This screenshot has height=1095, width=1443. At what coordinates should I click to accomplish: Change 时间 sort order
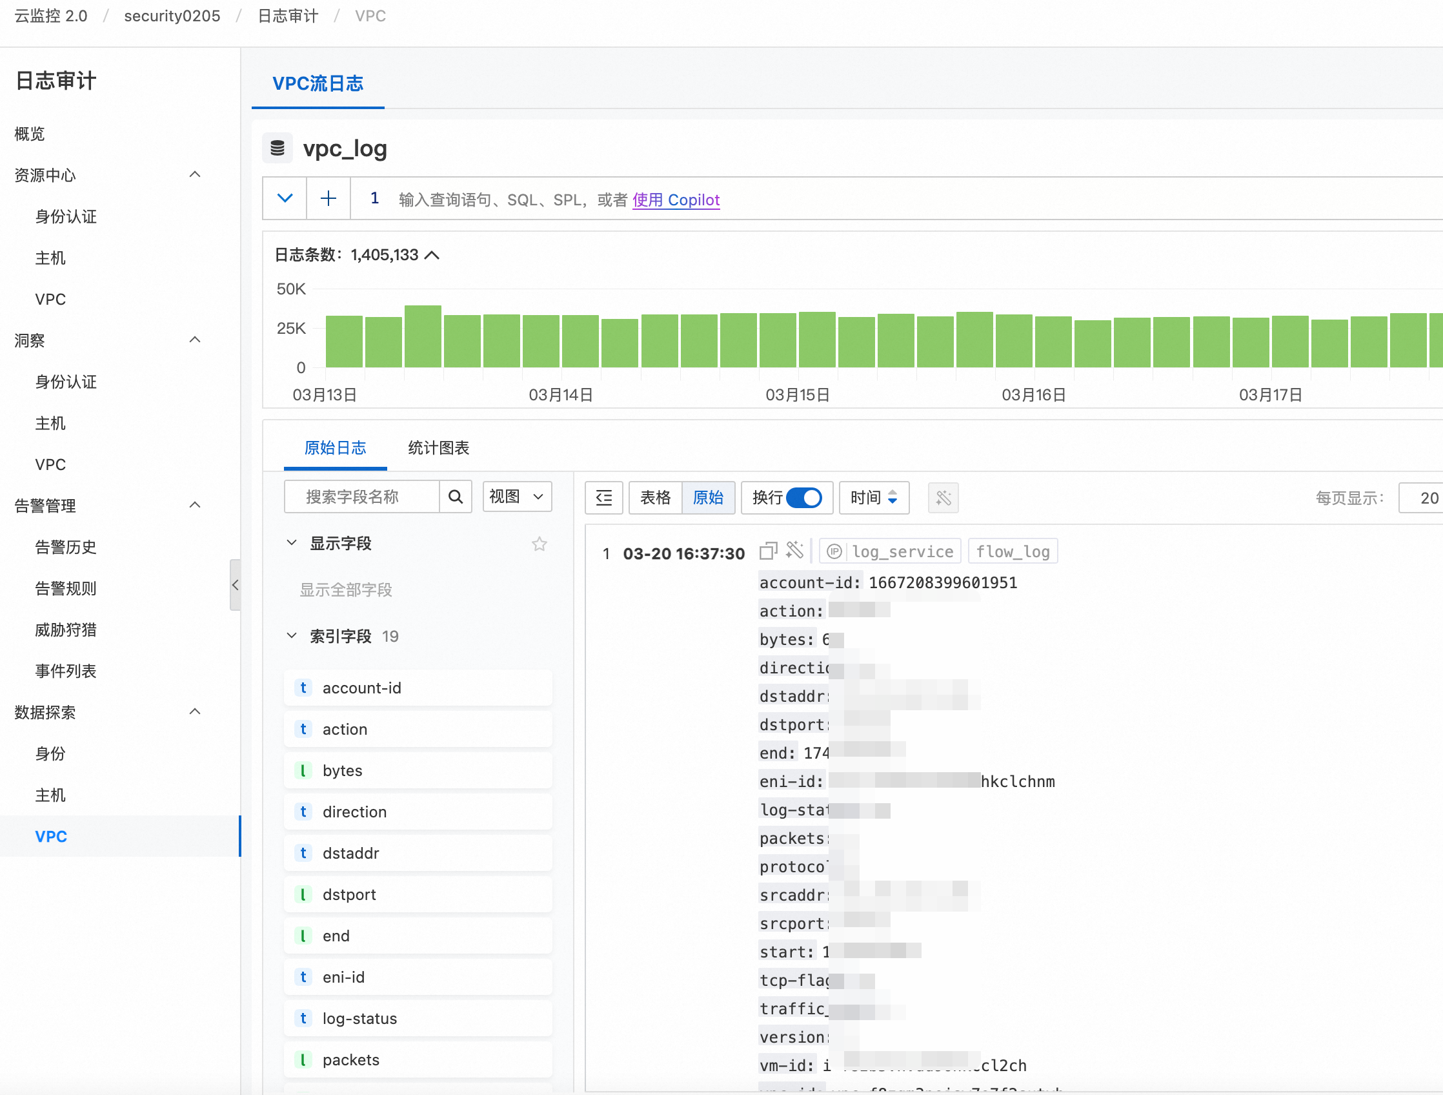pyautogui.click(x=874, y=498)
